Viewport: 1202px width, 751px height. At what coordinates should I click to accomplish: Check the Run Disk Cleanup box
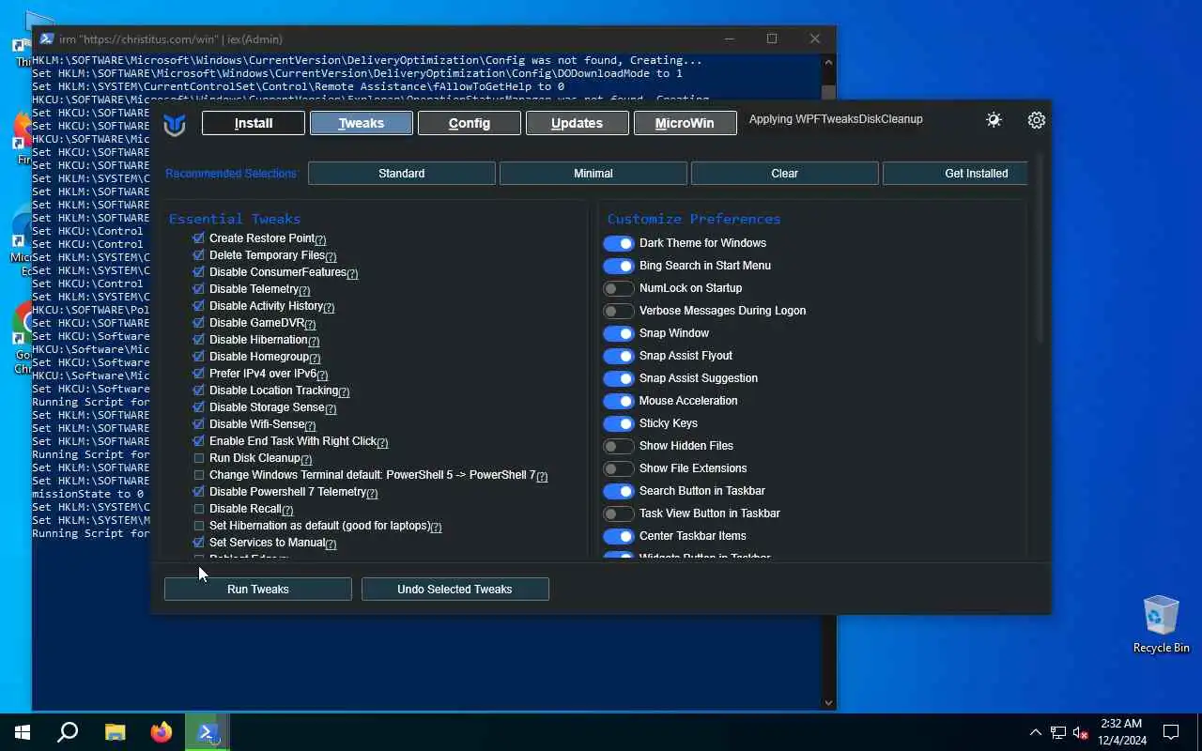[x=198, y=458]
